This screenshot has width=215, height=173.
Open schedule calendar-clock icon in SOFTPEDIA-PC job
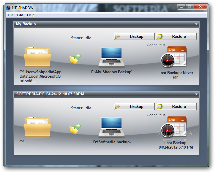point(174,127)
